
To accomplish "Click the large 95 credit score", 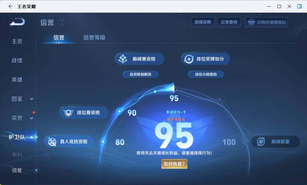I will click(174, 136).
